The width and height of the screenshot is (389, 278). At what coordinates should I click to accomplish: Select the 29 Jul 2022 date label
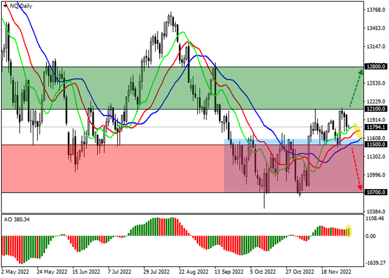point(157,273)
